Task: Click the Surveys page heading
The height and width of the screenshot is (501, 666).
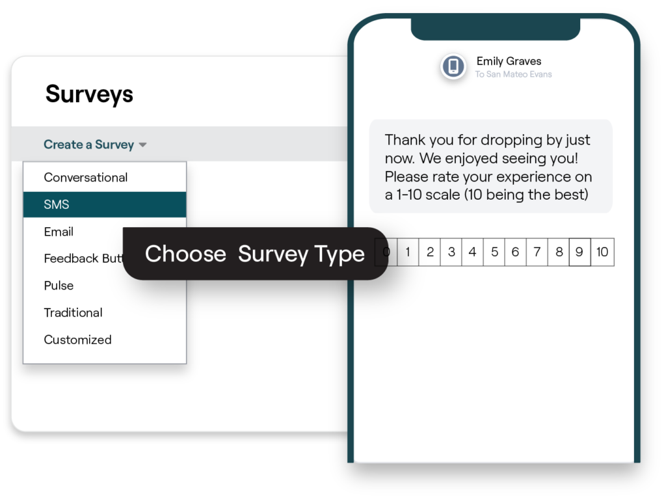Action: click(88, 94)
